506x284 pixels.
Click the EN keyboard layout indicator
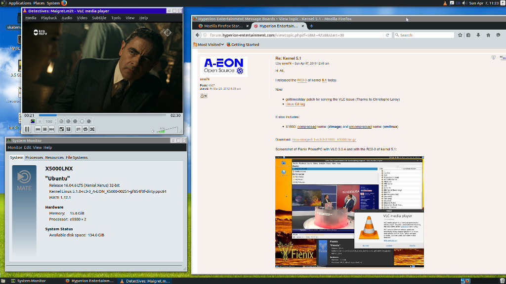pos(458,3)
